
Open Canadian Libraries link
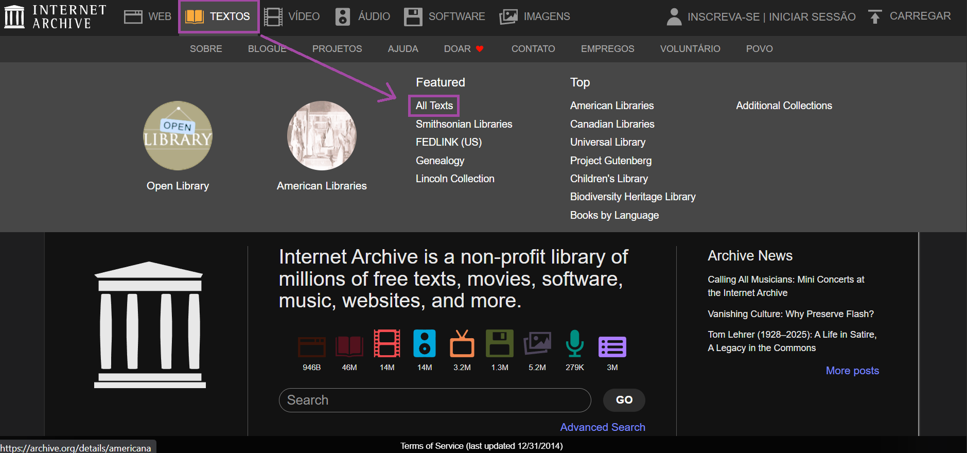(612, 124)
